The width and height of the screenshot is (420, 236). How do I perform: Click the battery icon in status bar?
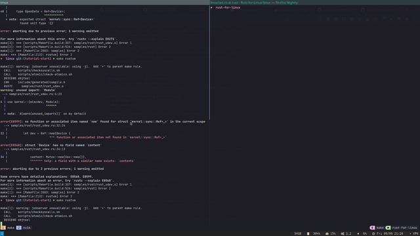point(308,233)
